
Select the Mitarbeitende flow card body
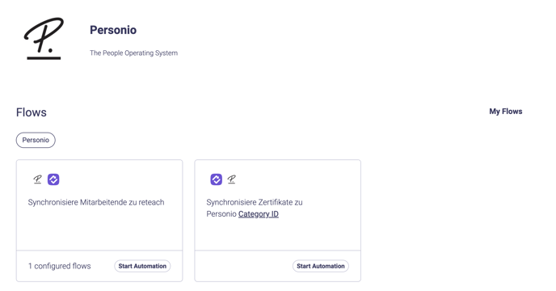point(99,205)
